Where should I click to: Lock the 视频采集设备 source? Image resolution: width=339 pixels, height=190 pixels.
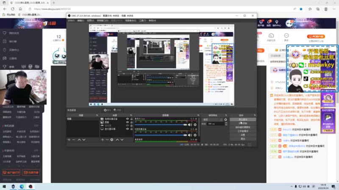click(x=131, y=119)
